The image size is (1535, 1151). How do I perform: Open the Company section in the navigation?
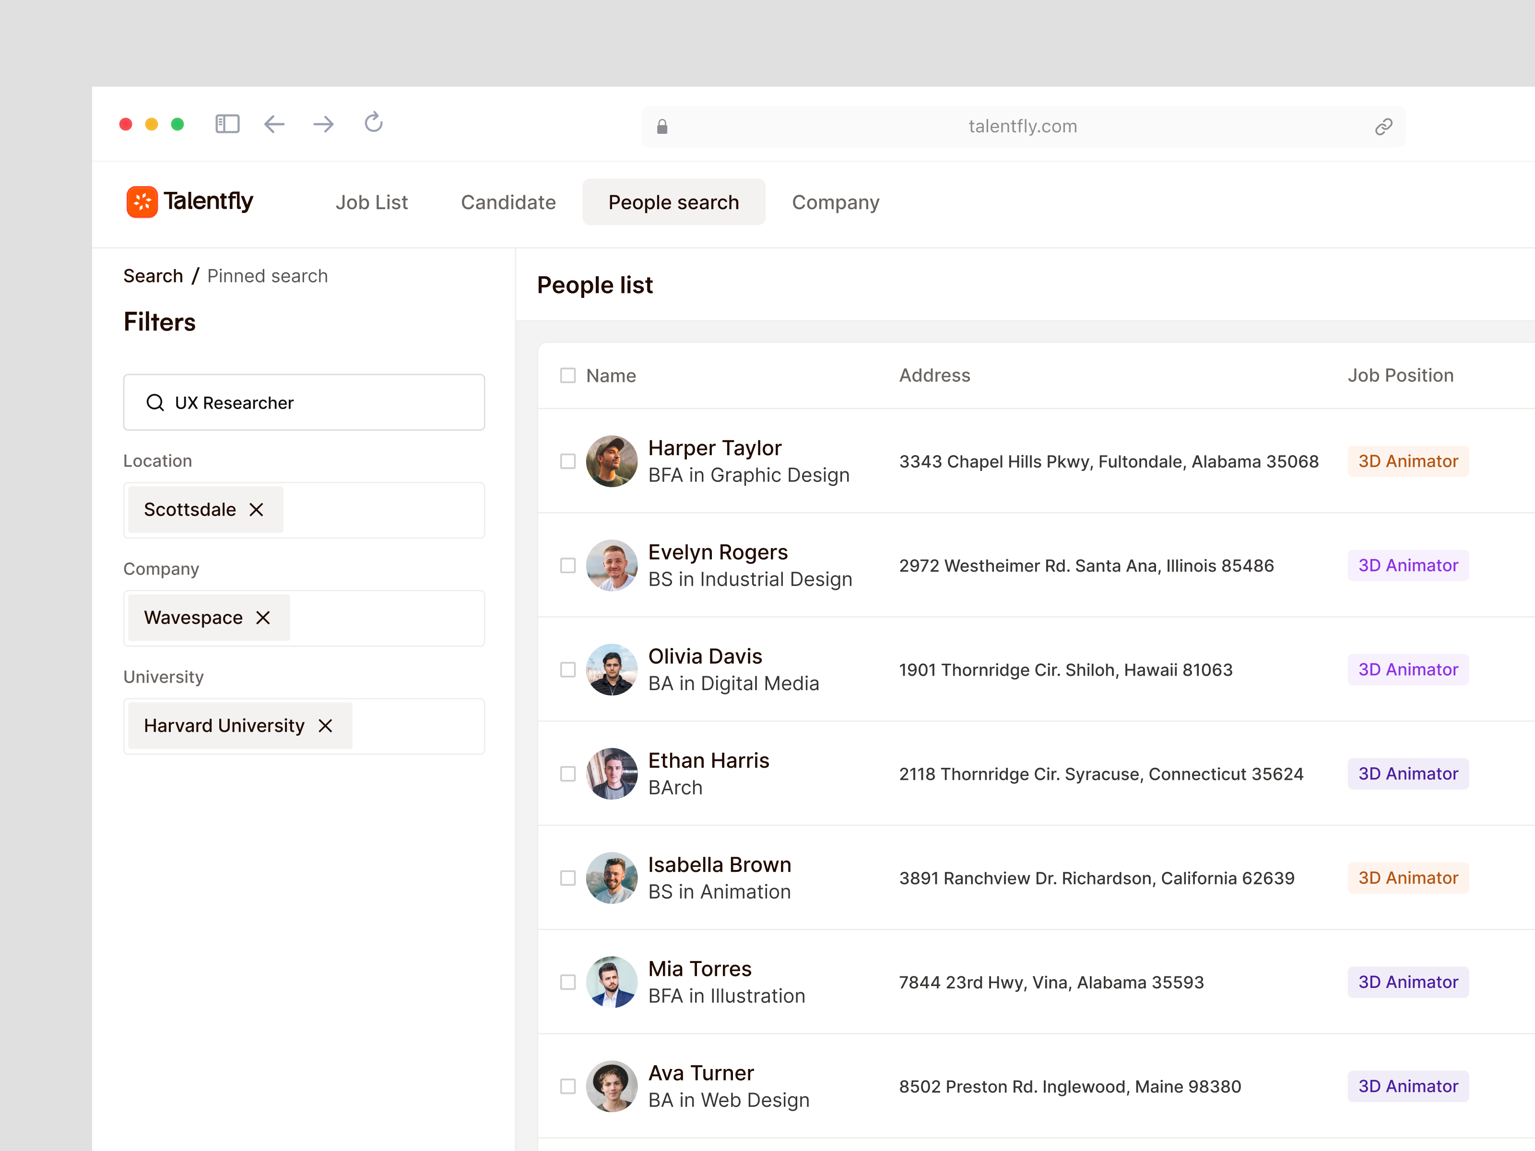pyautogui.click(x=835, y=202)
